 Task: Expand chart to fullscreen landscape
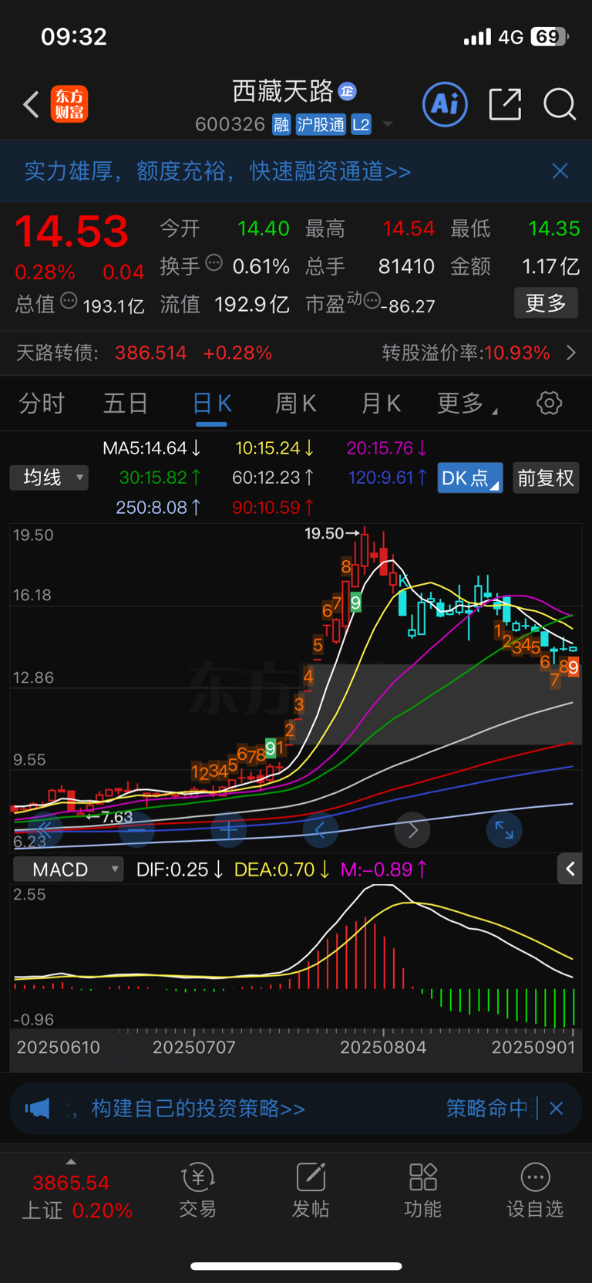click(504, 830)
